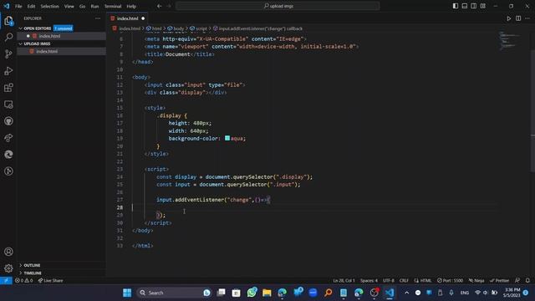Open the Edit menu
This screenshot has width=535, height=301.
coord(31,6)
